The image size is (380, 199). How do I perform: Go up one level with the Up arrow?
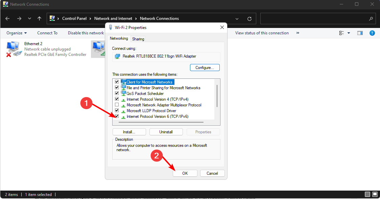39,19
